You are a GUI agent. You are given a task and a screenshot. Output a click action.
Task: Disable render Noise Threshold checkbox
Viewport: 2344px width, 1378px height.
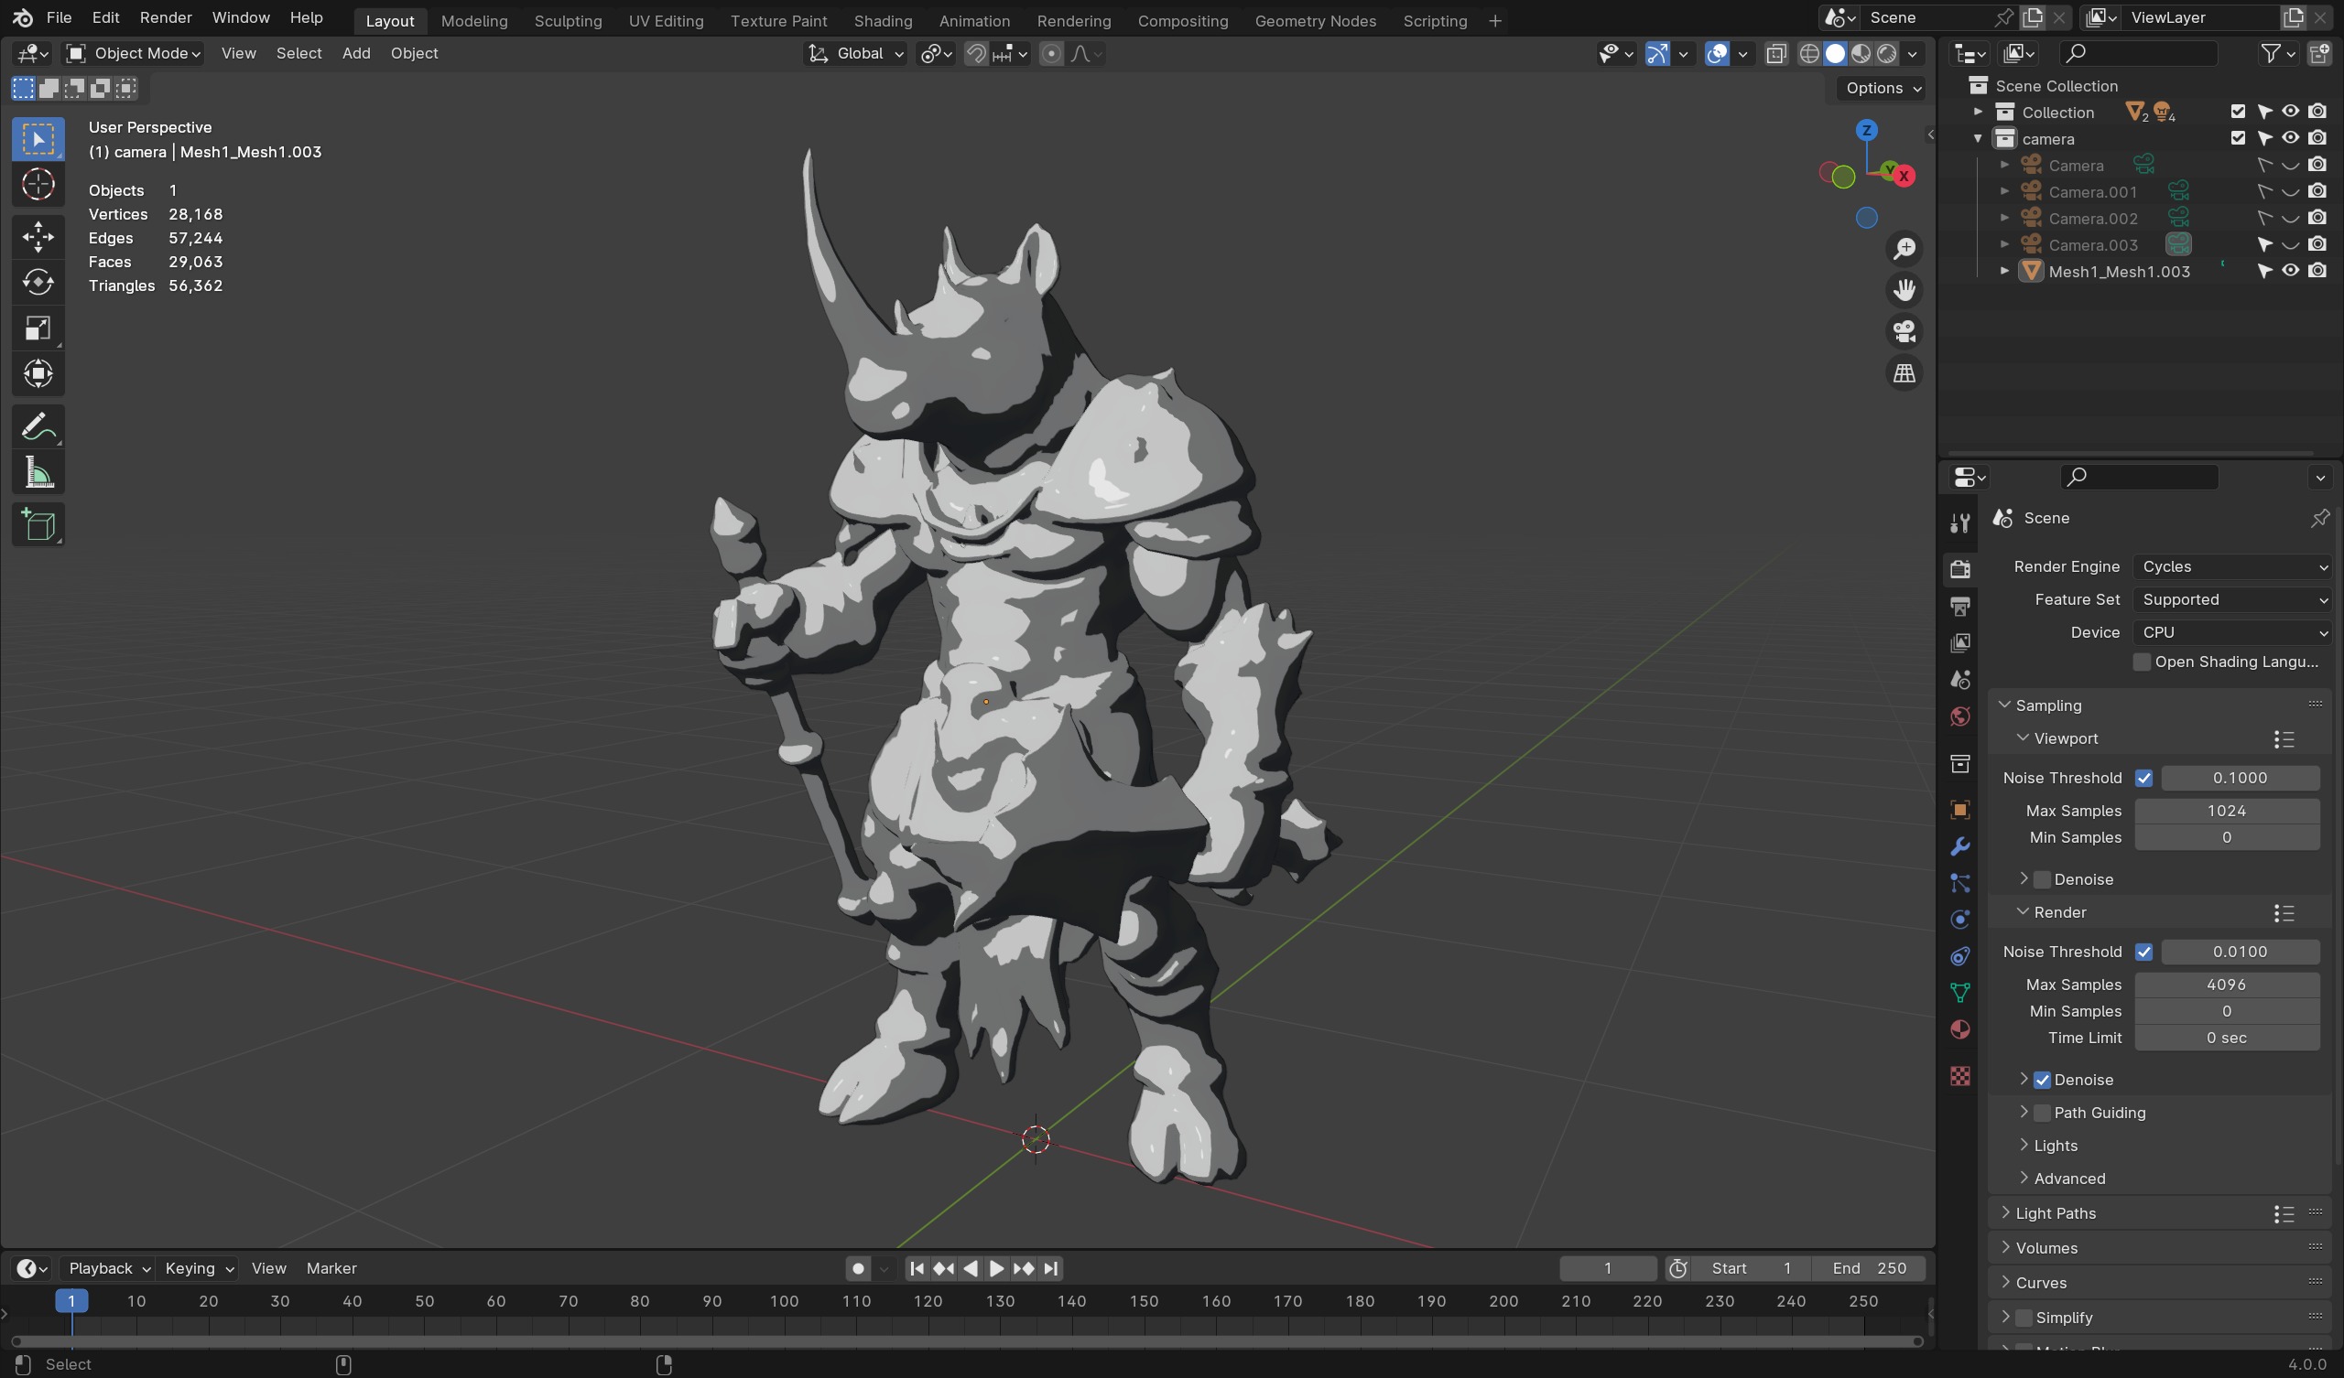click(x=2143, y=952)
